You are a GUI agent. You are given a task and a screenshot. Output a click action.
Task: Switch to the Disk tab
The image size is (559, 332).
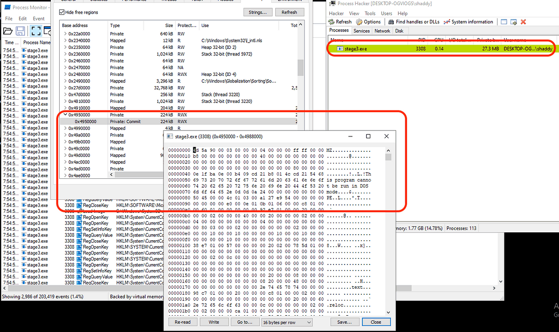[x=399, y=31]
